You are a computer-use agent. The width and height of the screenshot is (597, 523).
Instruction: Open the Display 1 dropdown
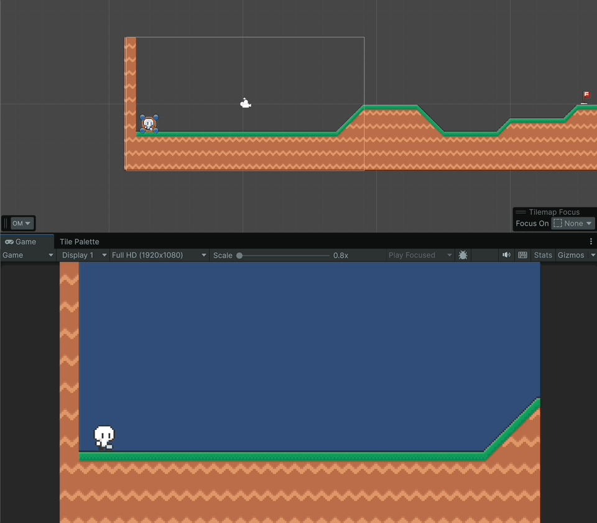click(84, 255)
